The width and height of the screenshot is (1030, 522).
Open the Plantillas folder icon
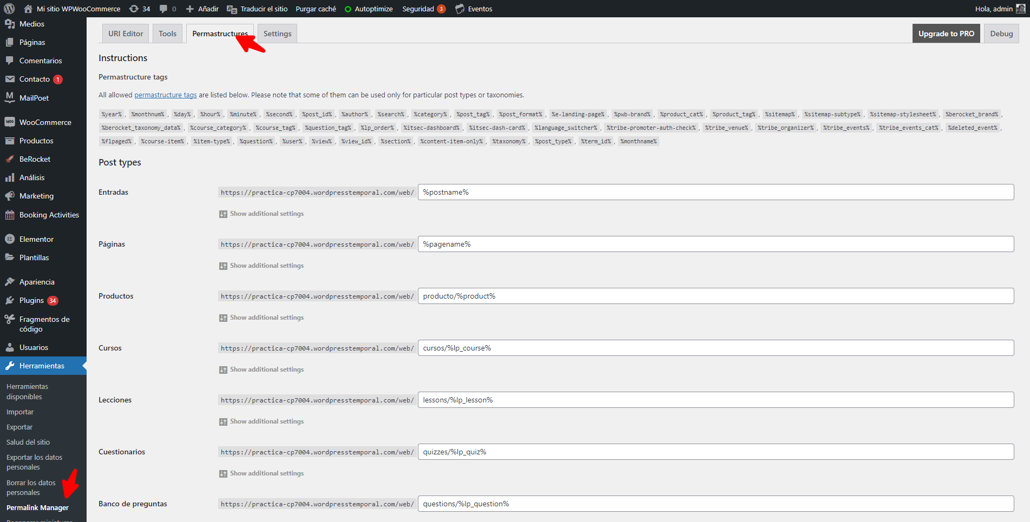point(10,257)
